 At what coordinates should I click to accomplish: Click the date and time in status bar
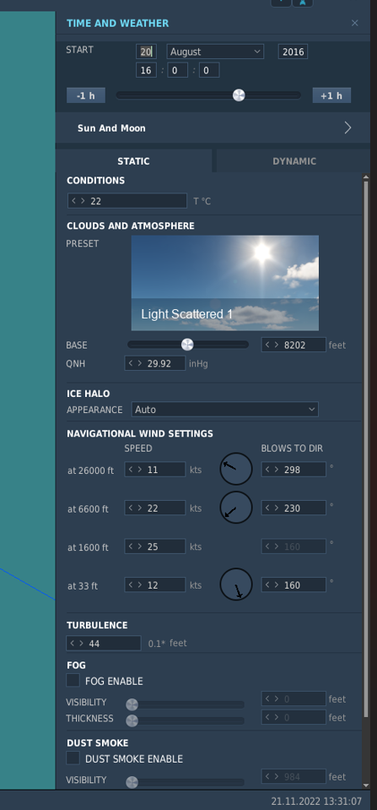click(x=316, y=802)
